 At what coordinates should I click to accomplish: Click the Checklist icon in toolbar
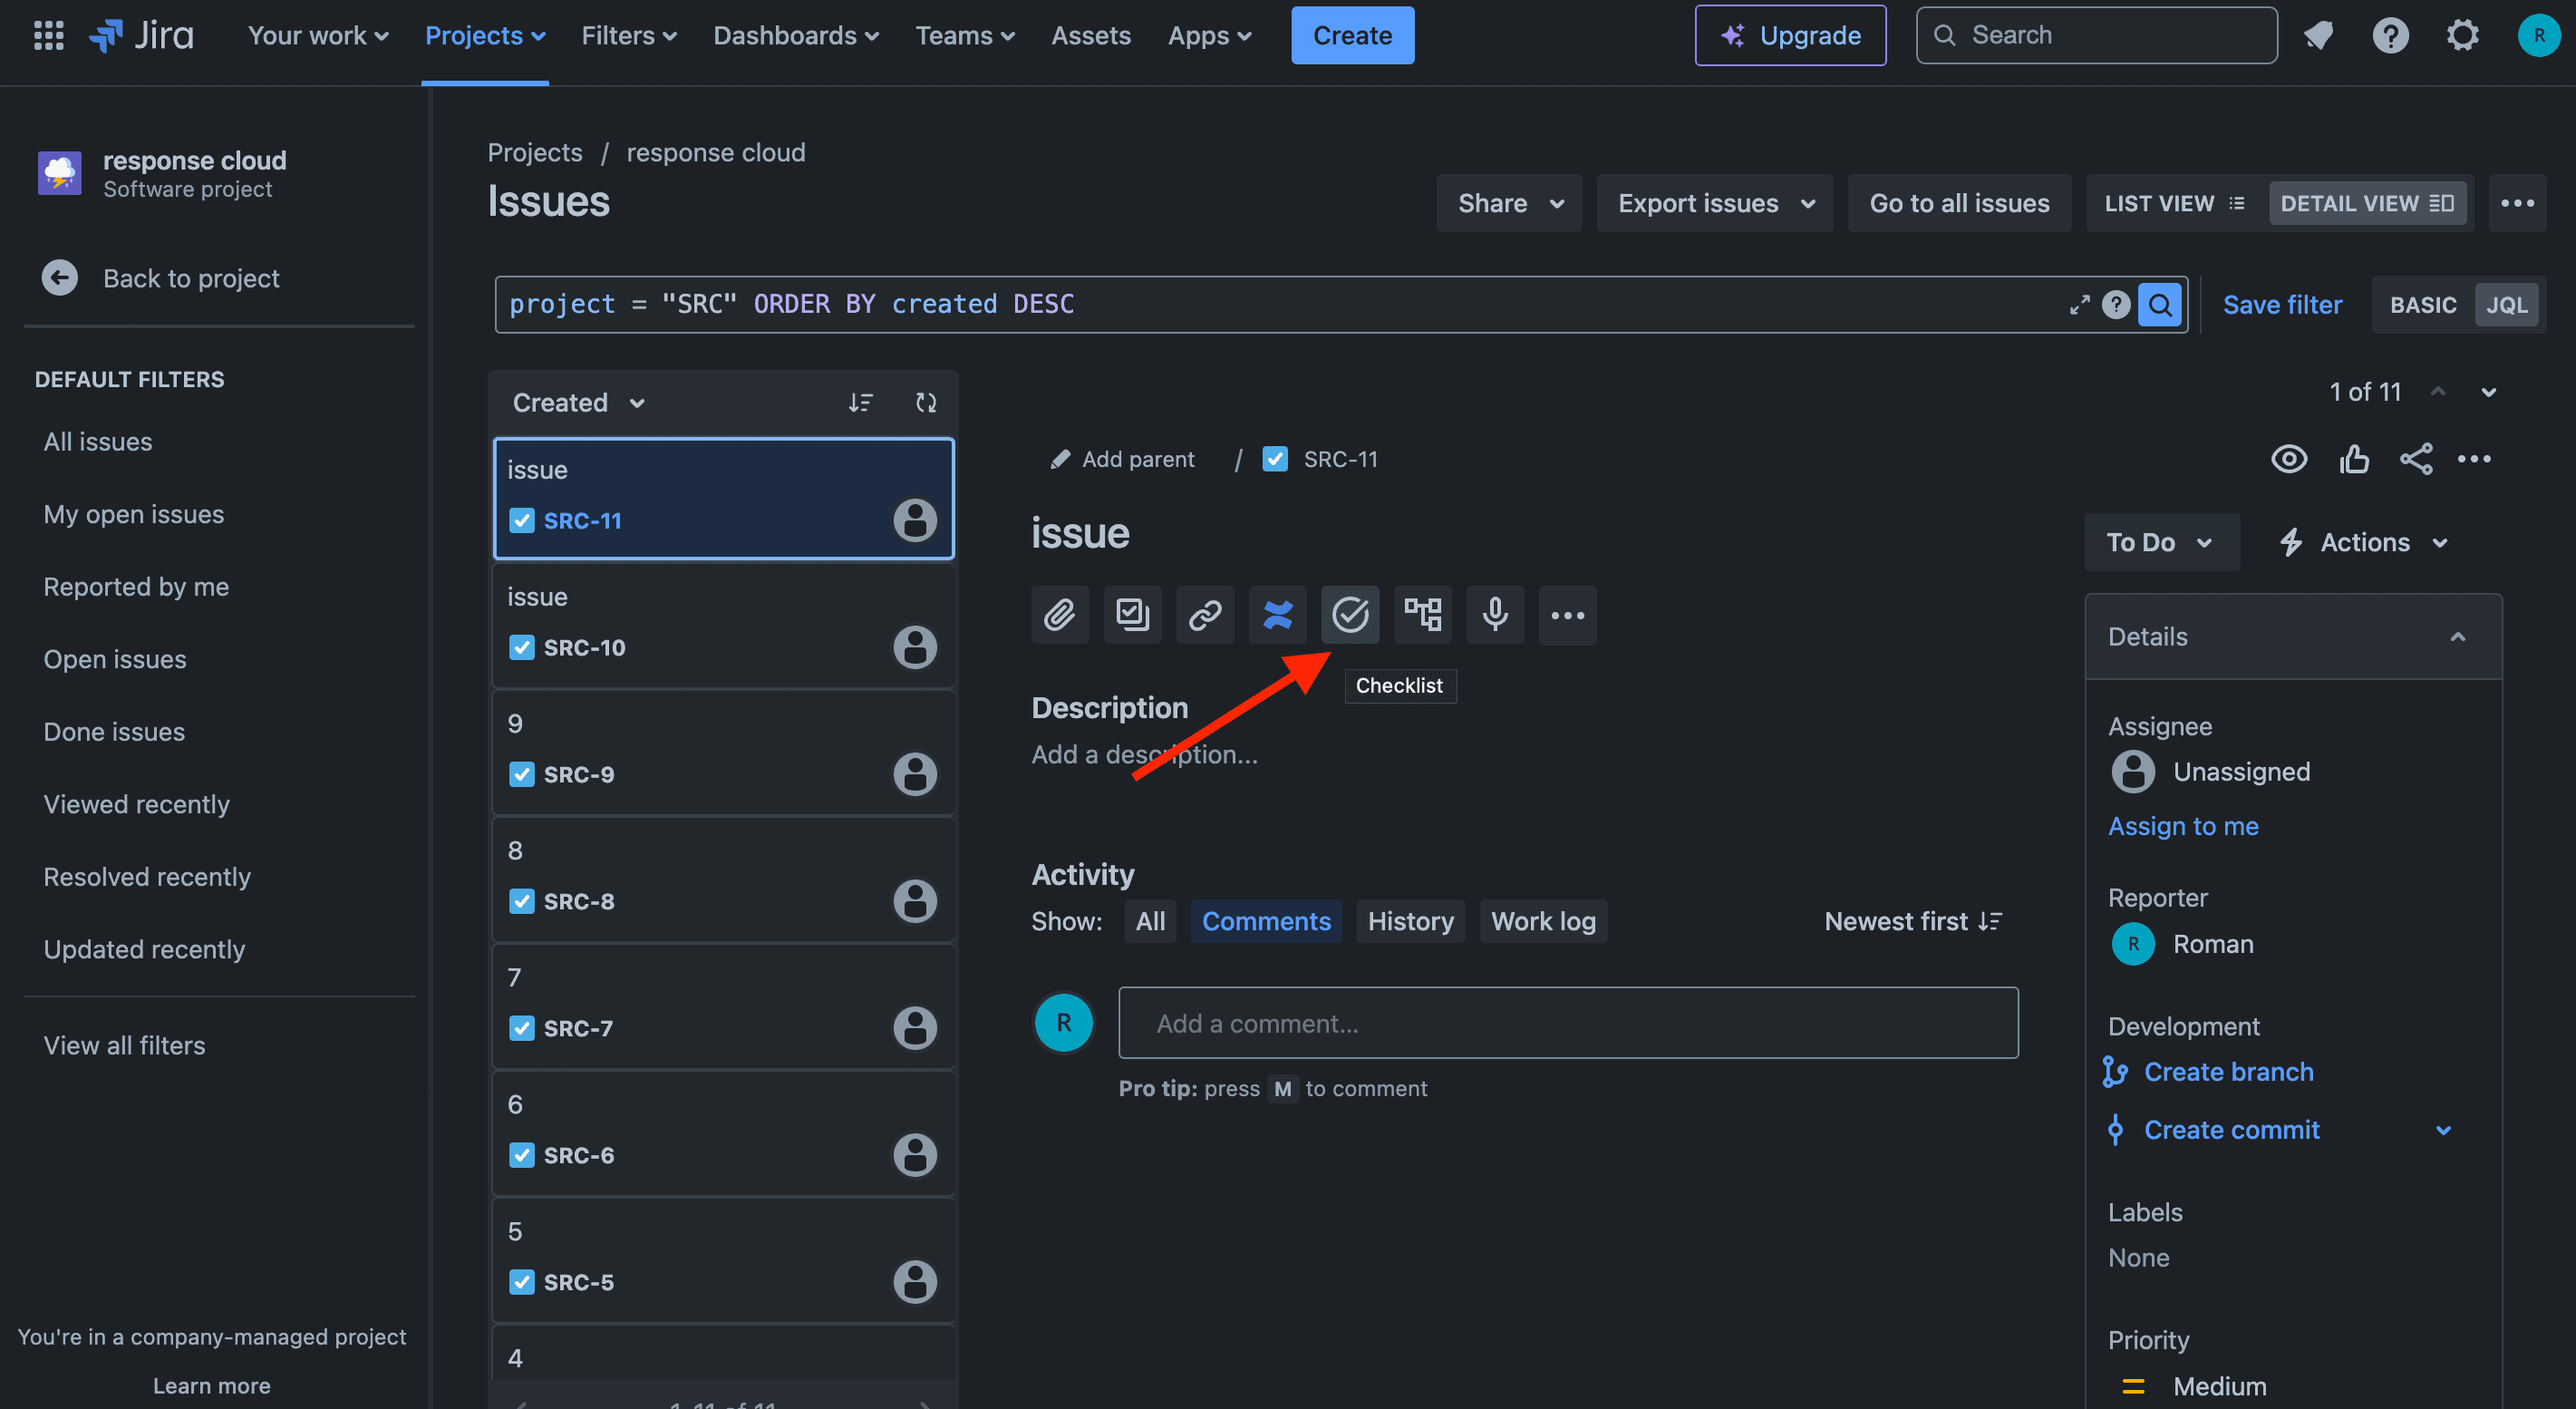(x=1350, y=614)
